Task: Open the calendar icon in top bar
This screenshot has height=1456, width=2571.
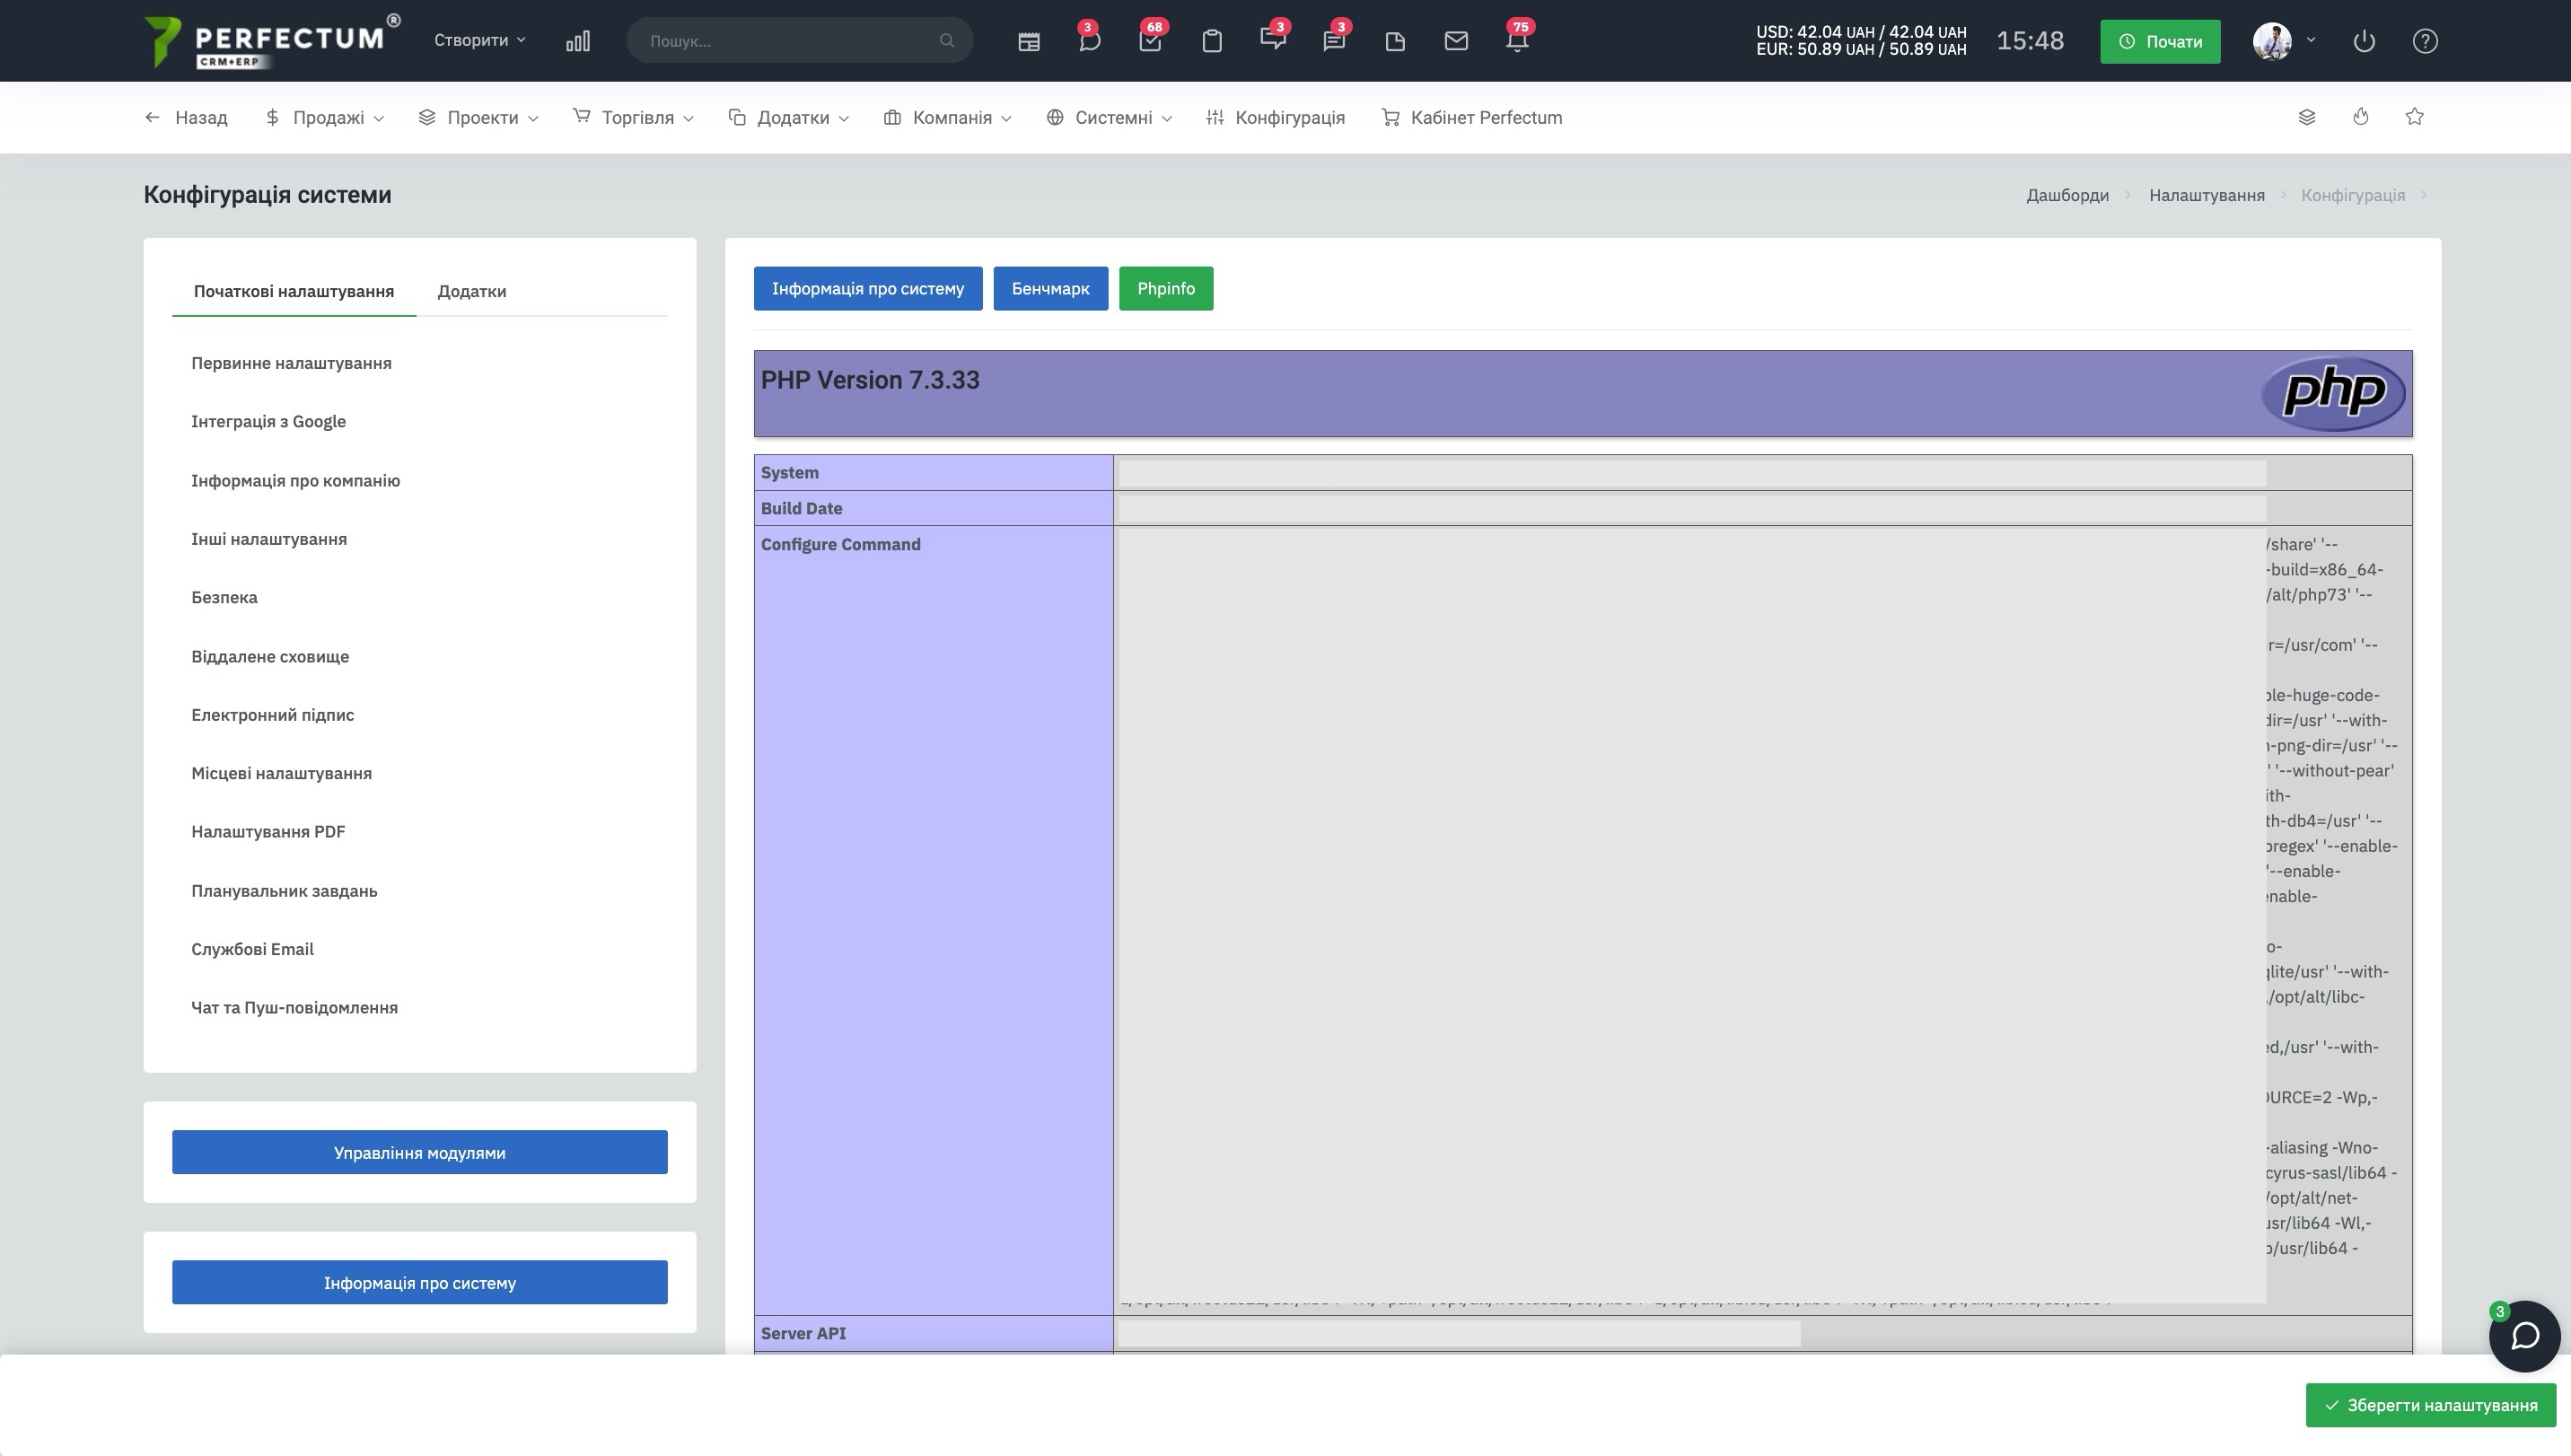Action: pyautogui.click(x=1028, y=41)
